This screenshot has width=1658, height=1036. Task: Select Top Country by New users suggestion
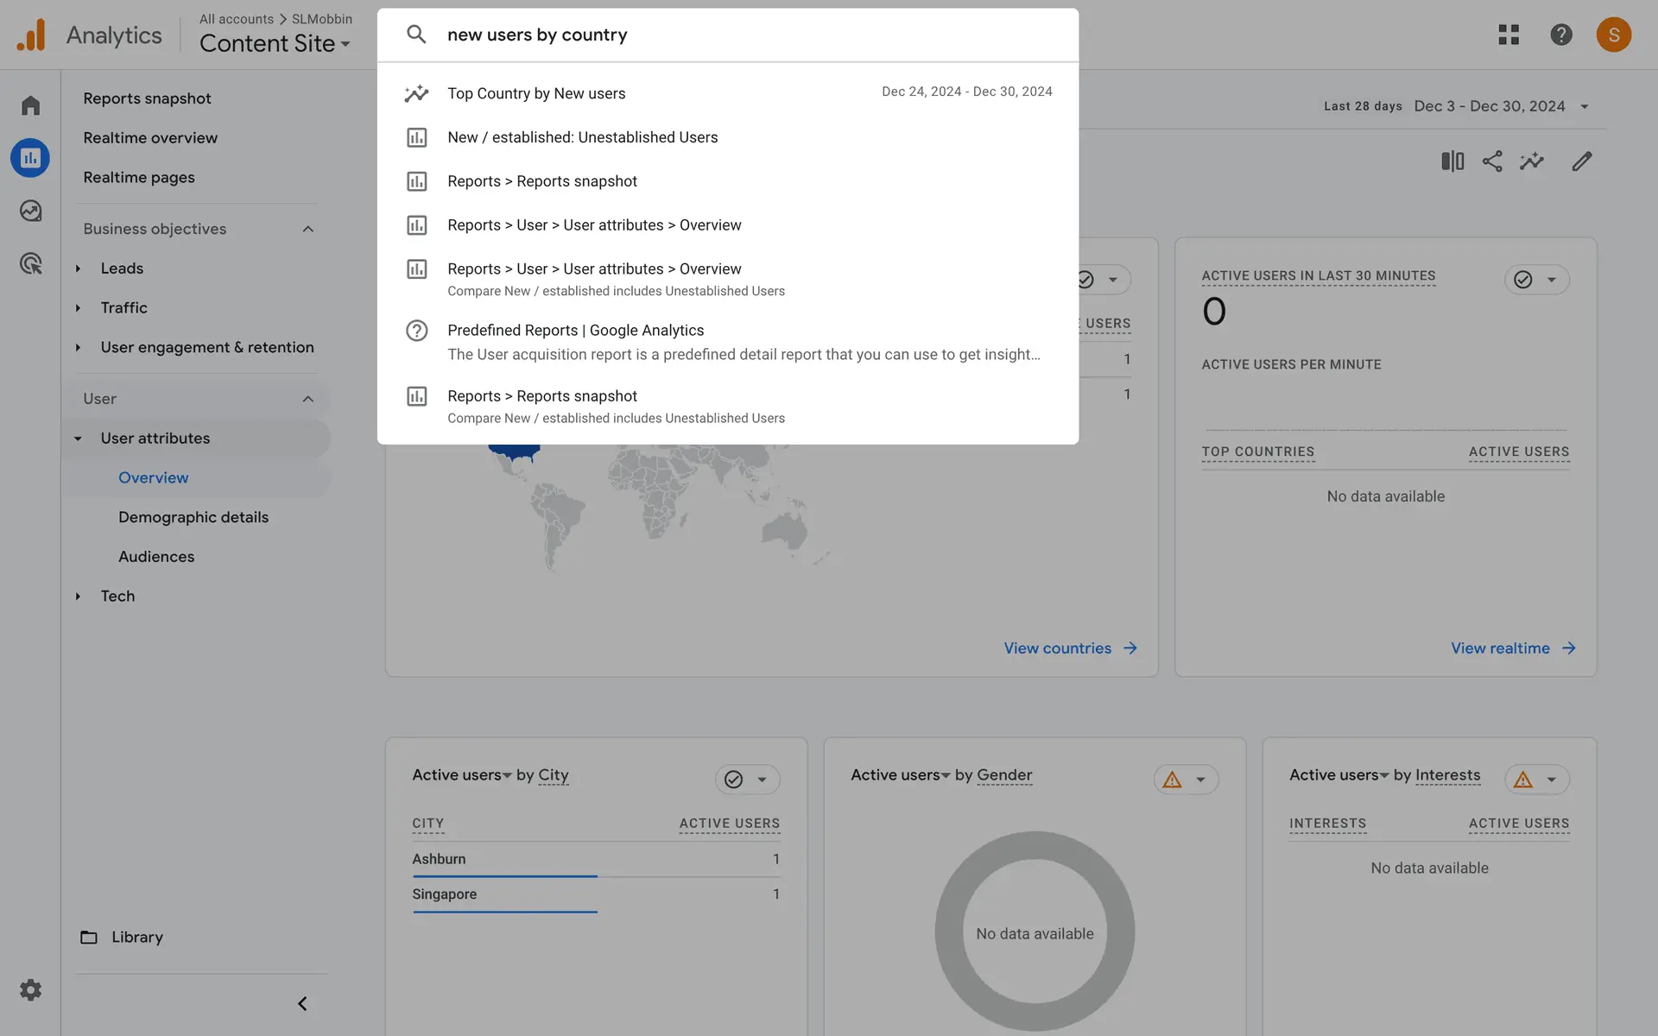[536, 93]
